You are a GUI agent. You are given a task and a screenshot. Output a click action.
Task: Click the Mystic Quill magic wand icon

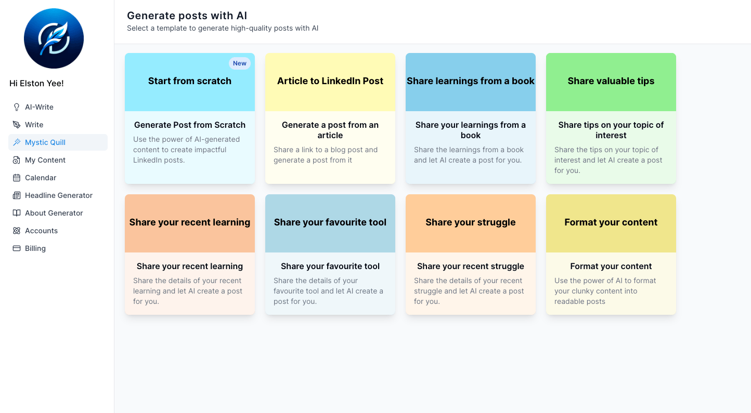(x=17, y=142)
